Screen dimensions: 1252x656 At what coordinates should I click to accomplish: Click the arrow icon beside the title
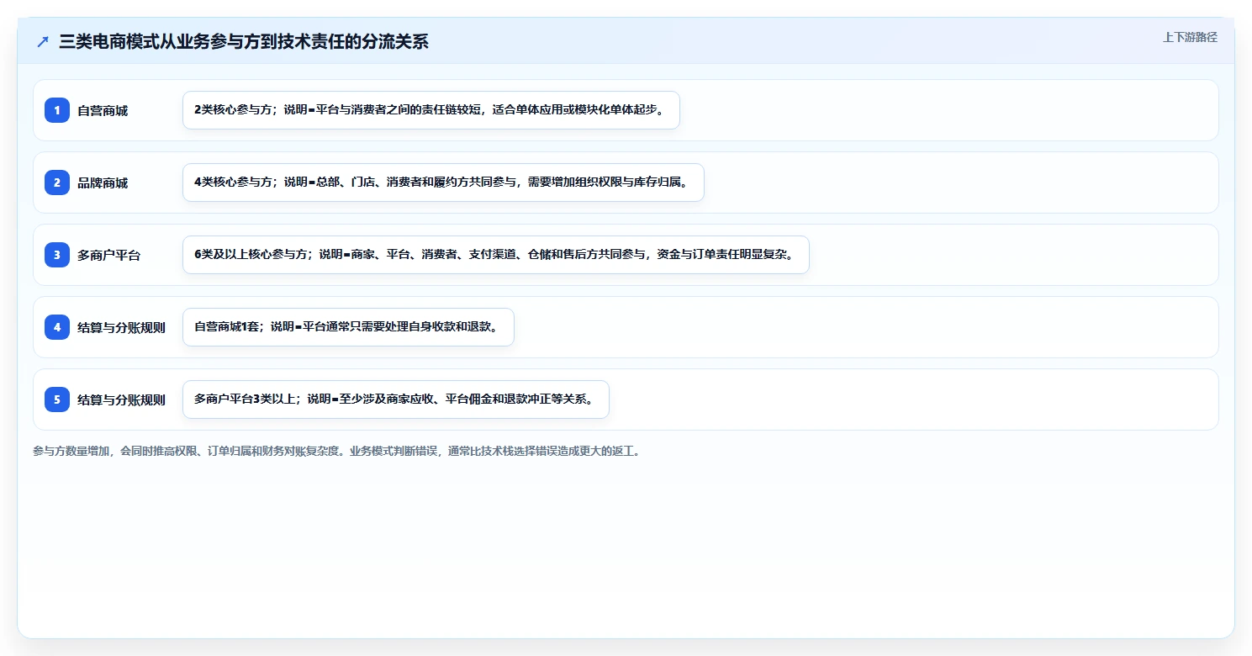tap(43, 41)
